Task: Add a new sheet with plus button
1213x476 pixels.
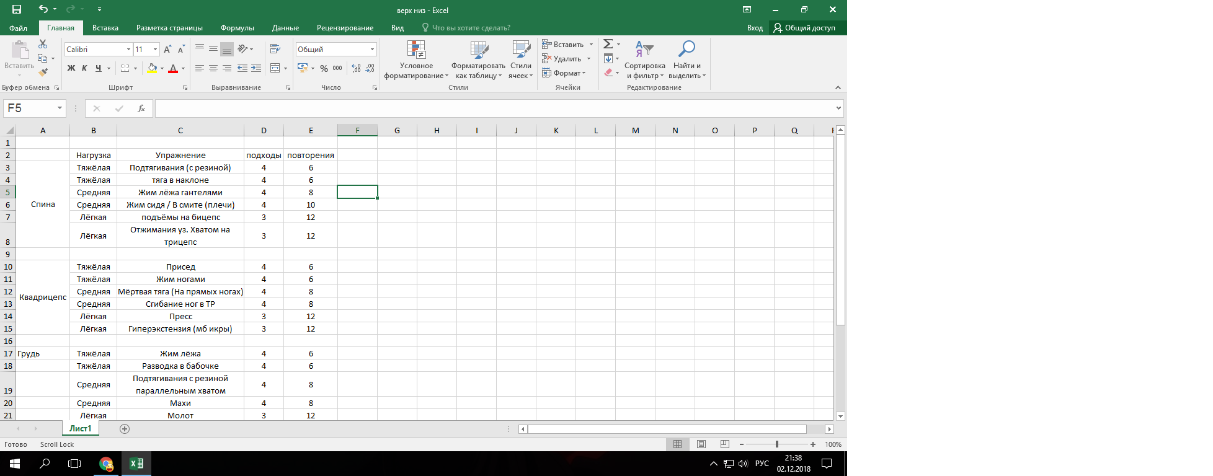Action: [125, 429]
